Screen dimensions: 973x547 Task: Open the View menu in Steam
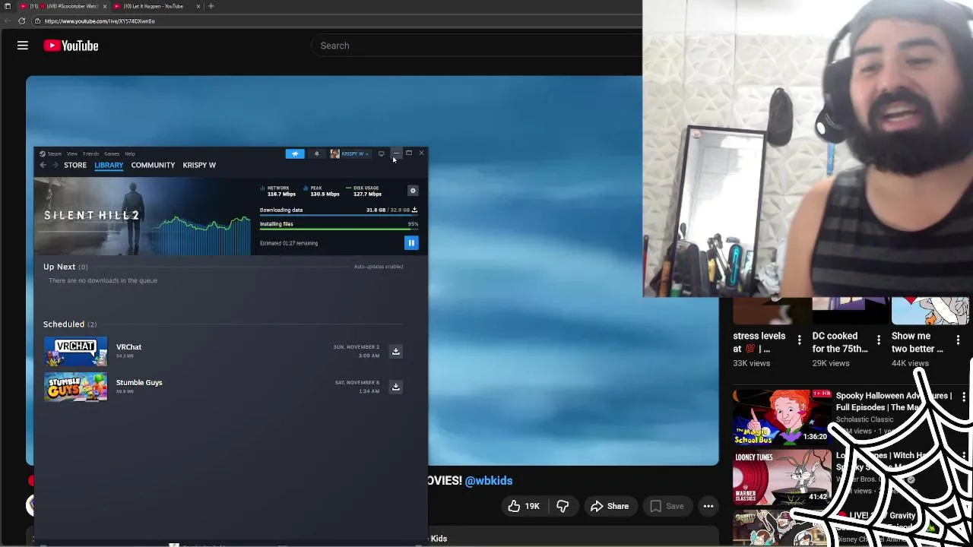(x=72, y=153)
